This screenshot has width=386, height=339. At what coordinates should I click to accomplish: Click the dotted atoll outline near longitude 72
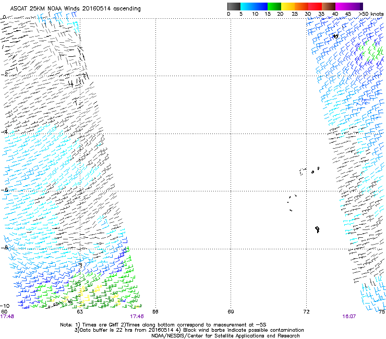pos(303,172)
